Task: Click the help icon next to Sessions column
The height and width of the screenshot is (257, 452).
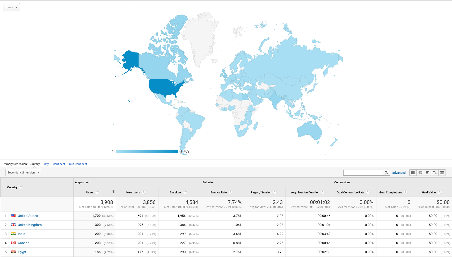Action: click(185, 192)
